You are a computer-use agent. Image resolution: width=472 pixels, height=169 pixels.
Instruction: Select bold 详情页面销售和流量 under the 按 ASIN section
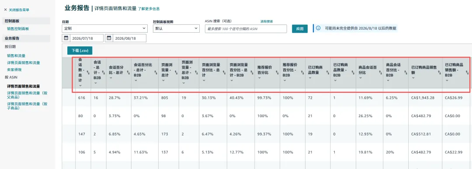[24, 86]
